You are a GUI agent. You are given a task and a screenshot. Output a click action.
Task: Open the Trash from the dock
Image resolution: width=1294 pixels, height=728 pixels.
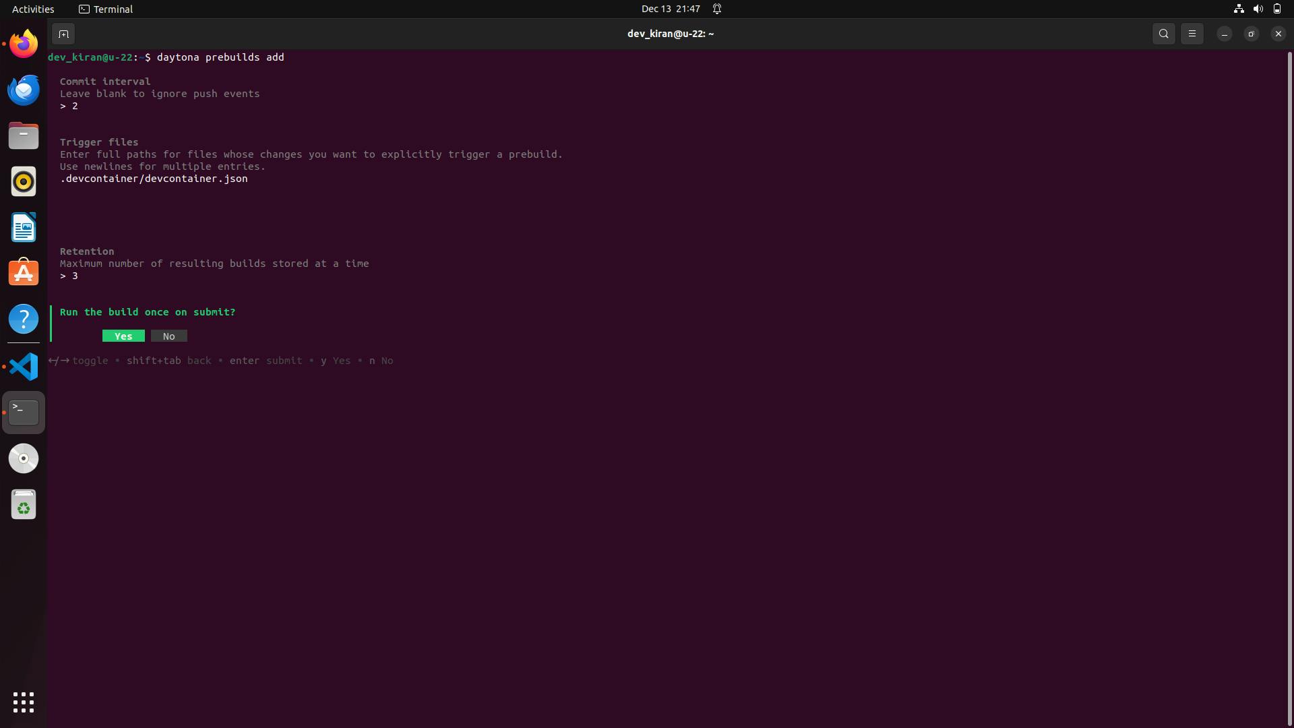[24, 504]
